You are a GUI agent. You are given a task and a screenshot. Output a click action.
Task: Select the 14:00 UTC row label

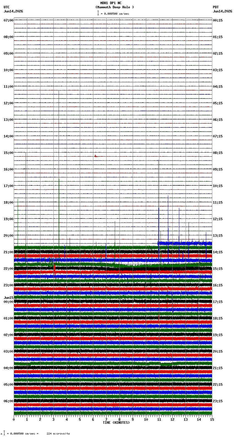coord(9,136)
